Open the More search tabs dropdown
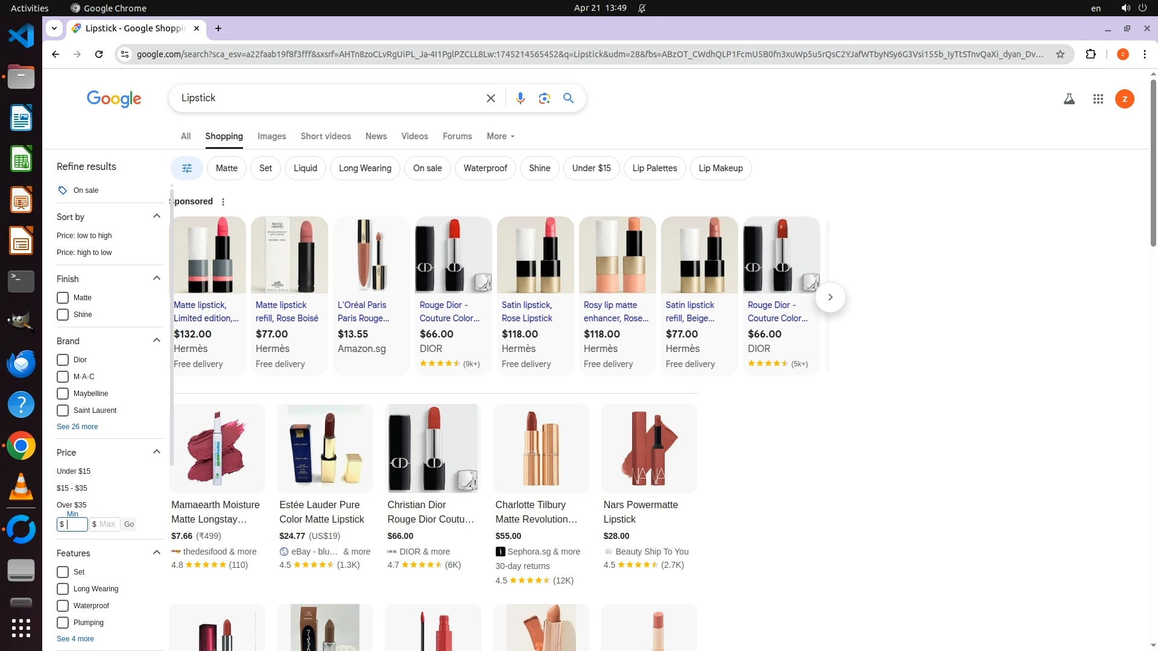Screen dimensions: 1158x651 500,136
